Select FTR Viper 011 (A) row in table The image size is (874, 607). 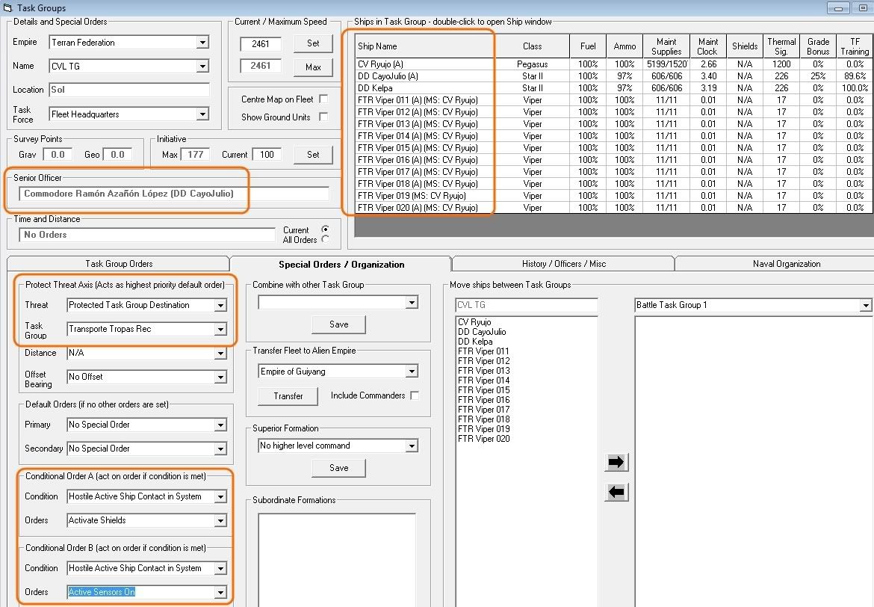pyautogui.click(x=614, y=100)
